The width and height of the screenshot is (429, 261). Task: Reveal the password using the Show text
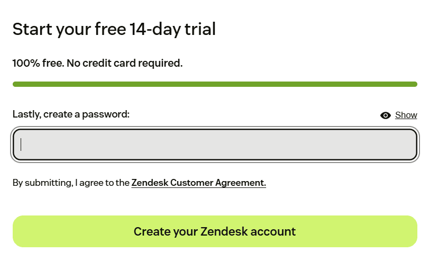(406, 115)
